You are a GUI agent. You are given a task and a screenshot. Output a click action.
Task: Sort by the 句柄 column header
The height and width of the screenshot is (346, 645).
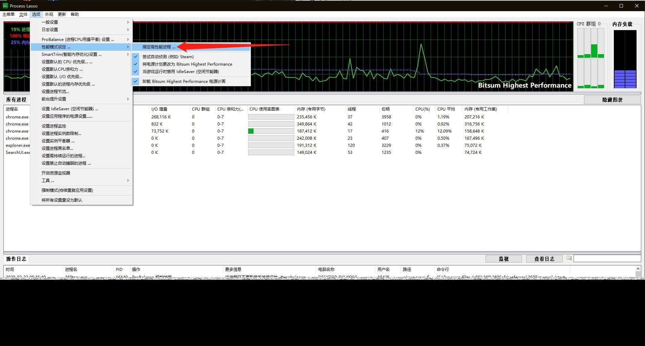396,109
